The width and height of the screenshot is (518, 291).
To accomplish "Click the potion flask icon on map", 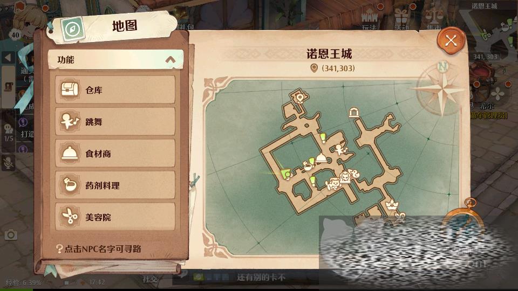I will [308, 165].
